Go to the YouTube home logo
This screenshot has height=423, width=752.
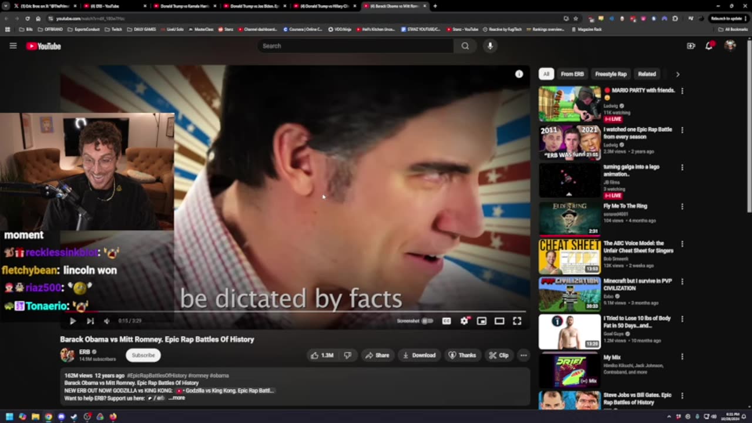coord(43,46)
